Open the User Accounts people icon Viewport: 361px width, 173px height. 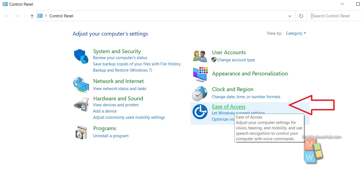coord(200,56)
